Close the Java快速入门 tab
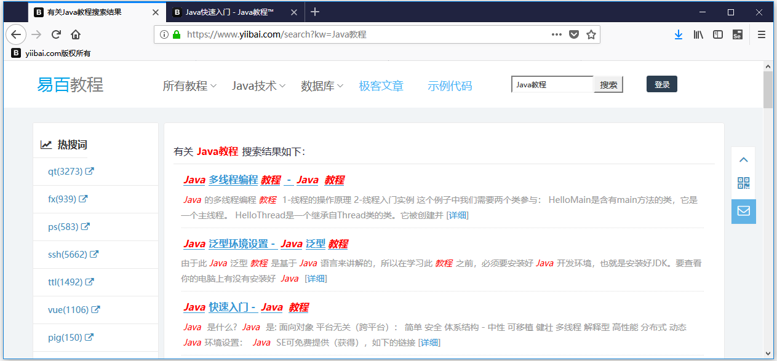777x361 pixels. [294, 12]
